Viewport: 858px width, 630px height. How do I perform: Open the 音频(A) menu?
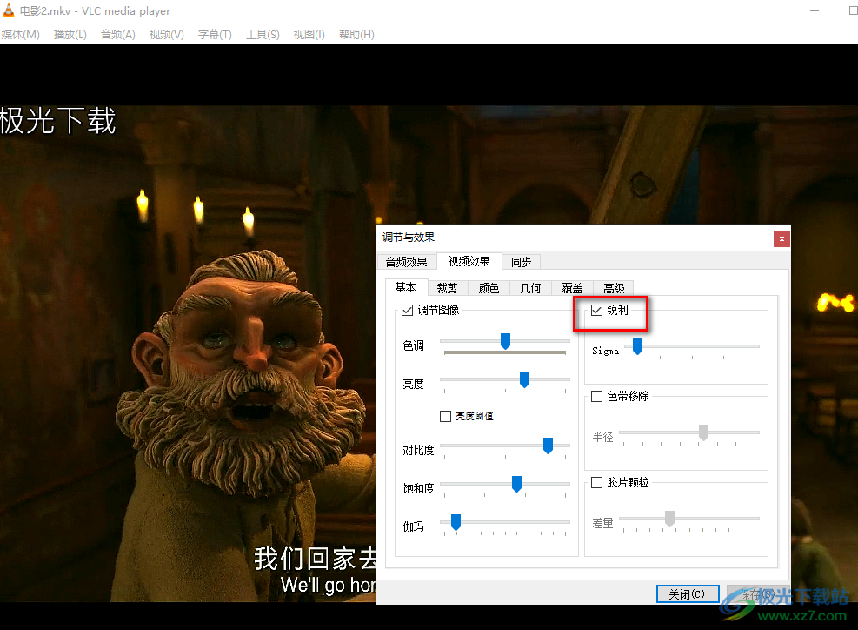tap(117, 35)
